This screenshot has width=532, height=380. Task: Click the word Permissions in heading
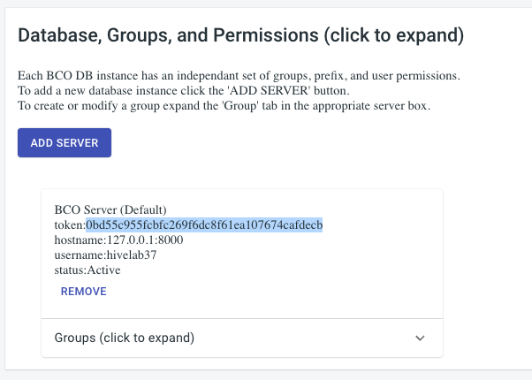266,35
